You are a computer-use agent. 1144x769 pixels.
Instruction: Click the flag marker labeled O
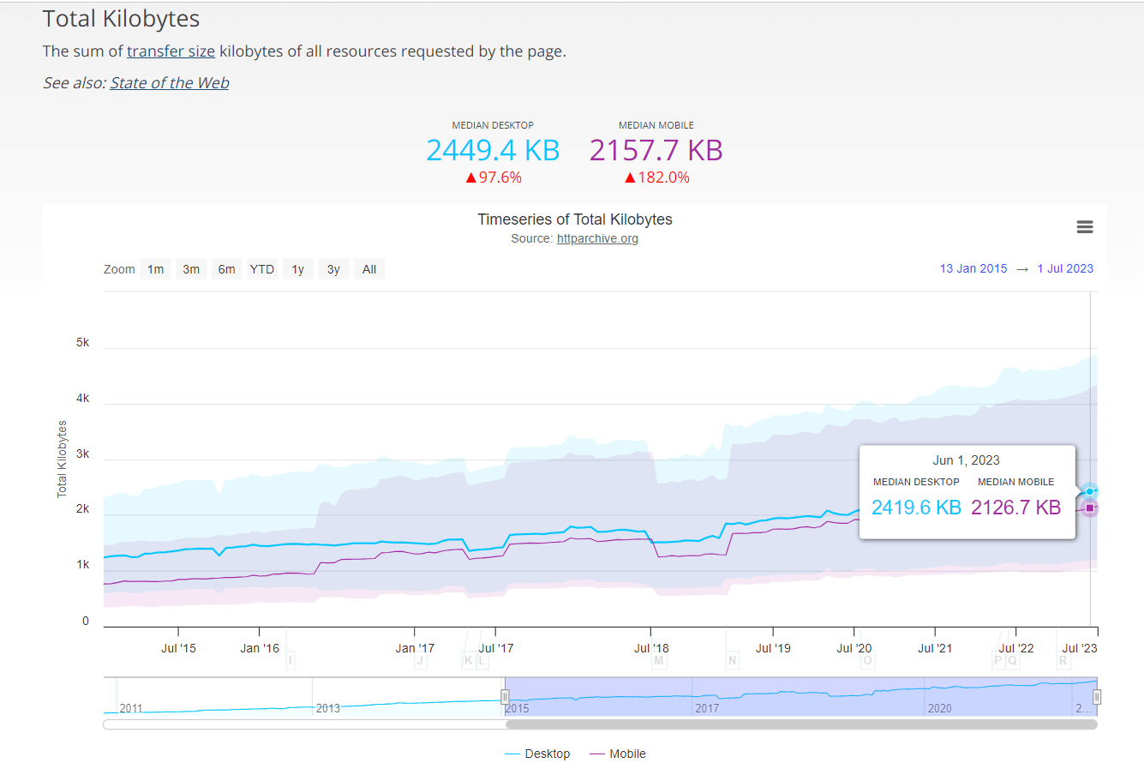click(x=867, y=660)
